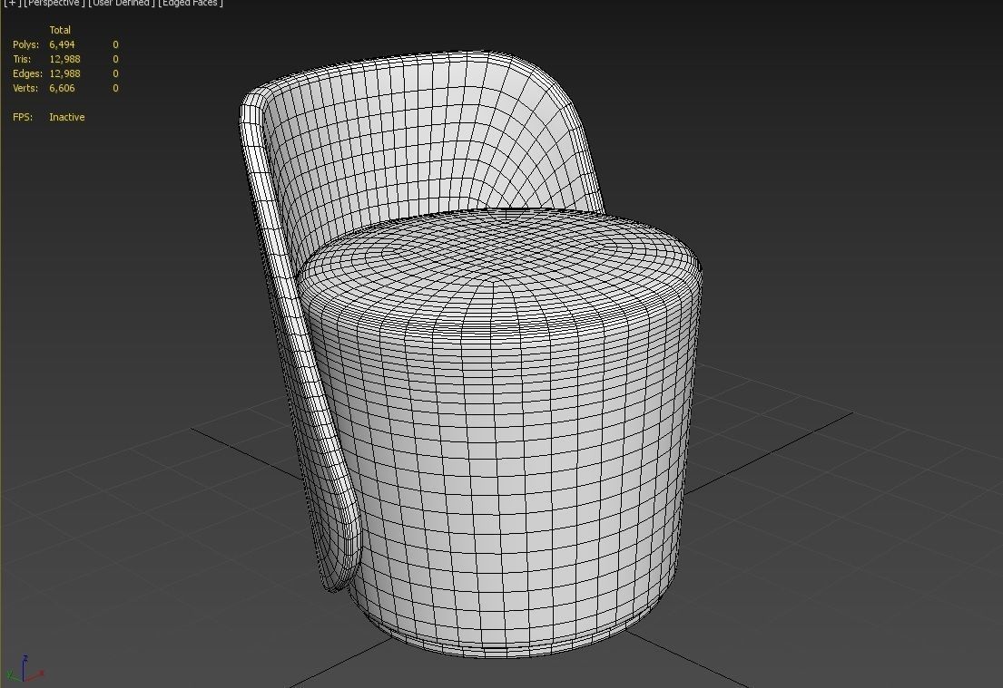This screenshot has height=688, width=1003.
Task: Click the XYZ axis gizmo in the corner
Action: click(25, 669)
